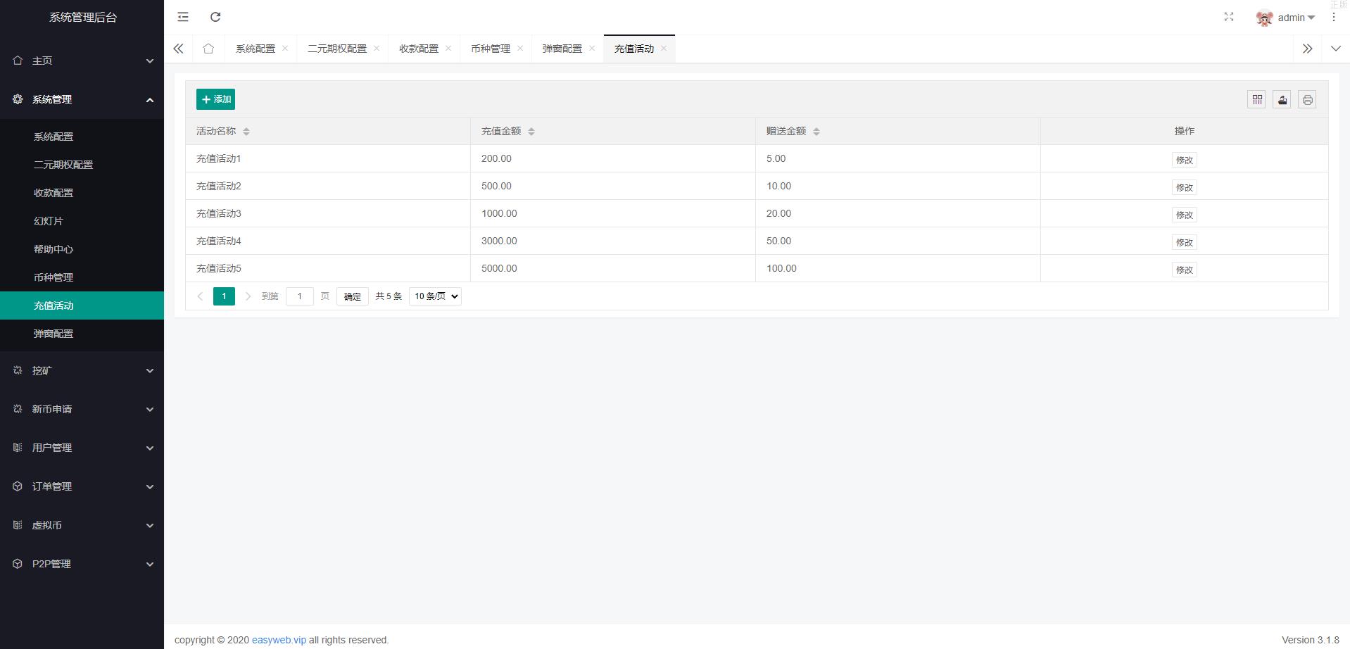Viewport: 1350px width, 649px height.
Task: Open 收款配置 in the sidebar
Action: click(53, 193)
